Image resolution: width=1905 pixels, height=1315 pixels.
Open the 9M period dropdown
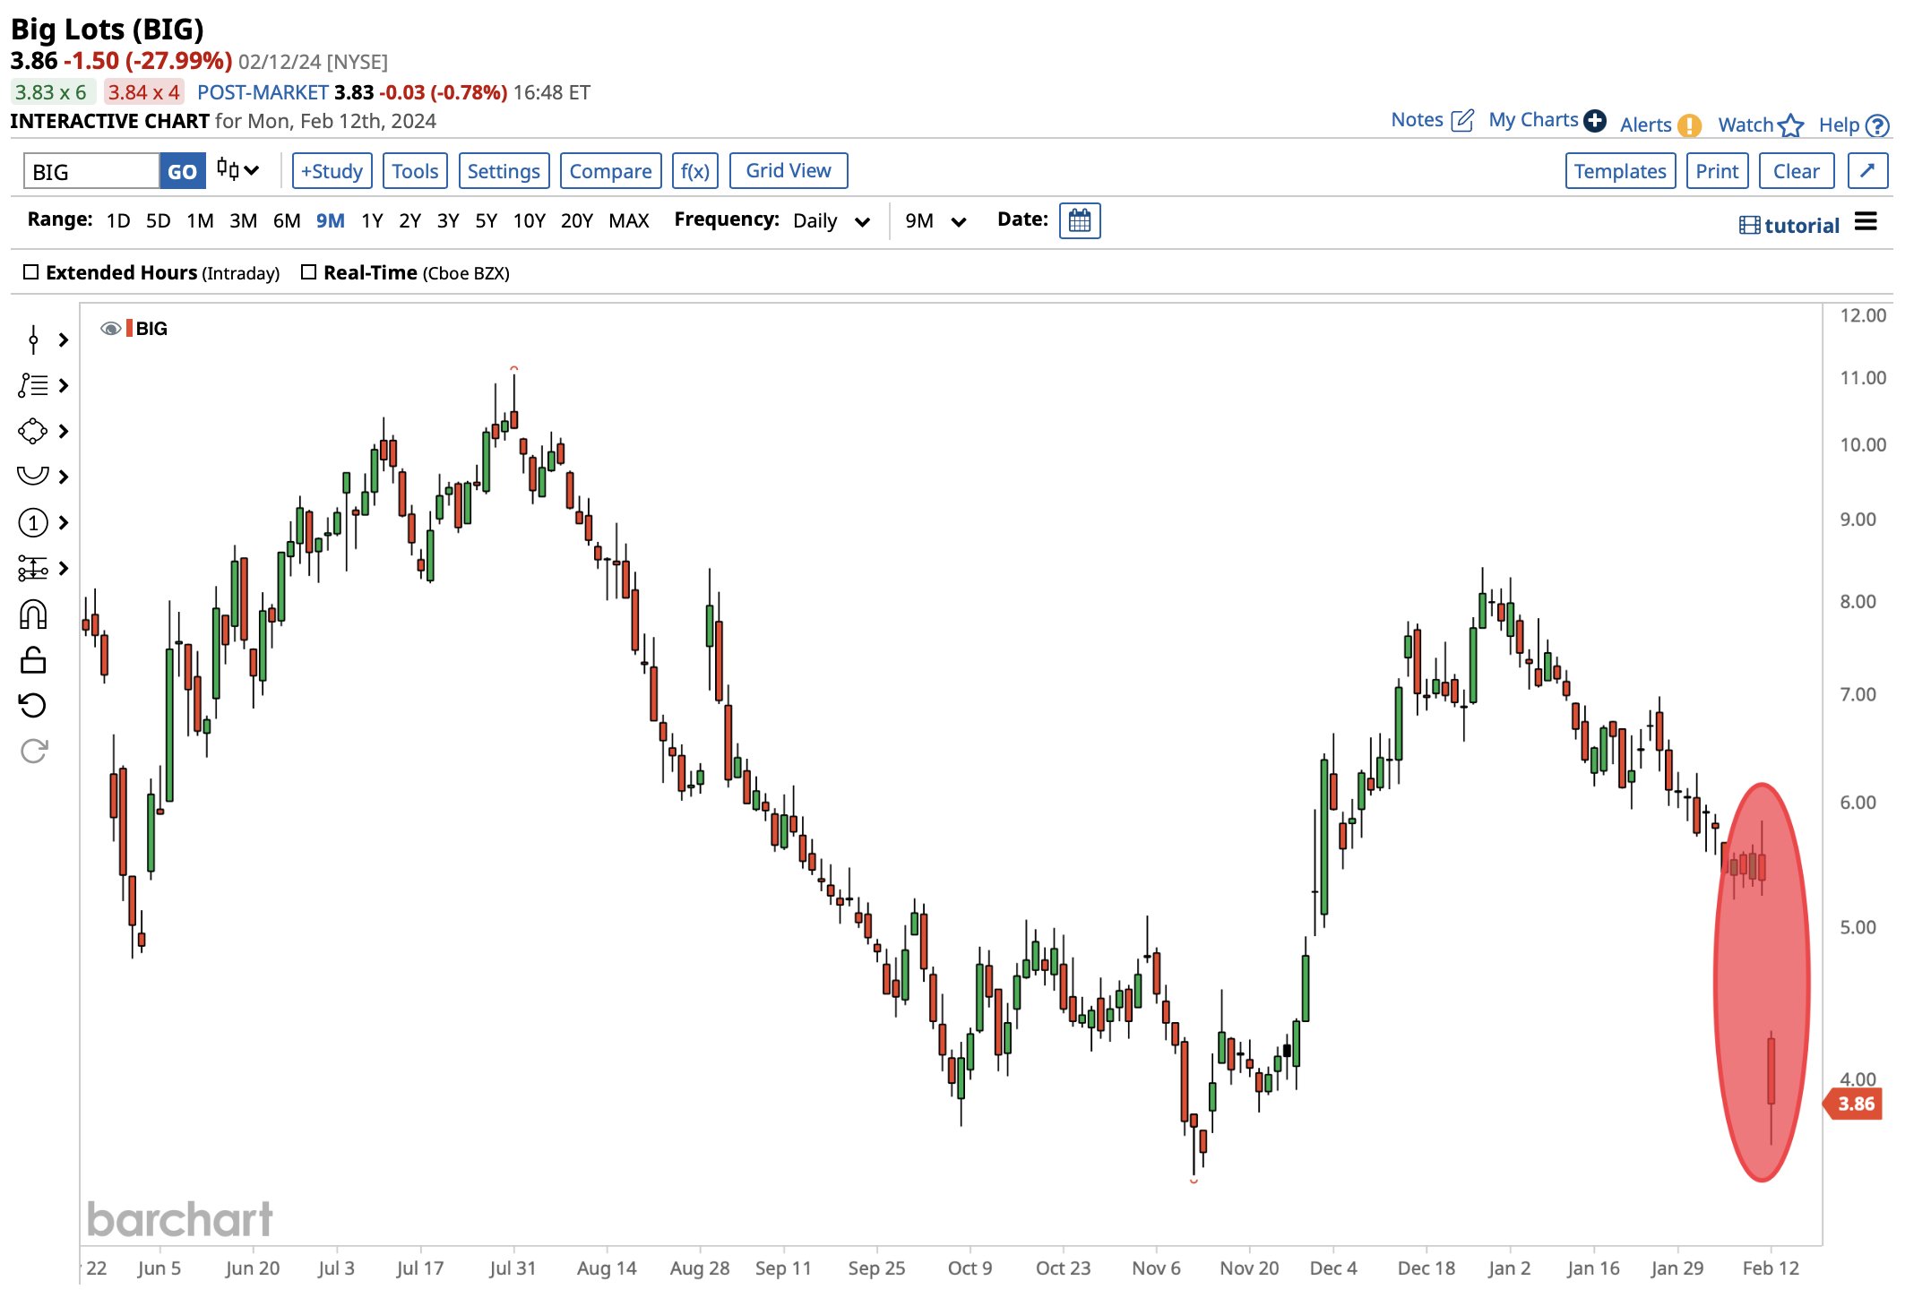click(x=935, y=220)
